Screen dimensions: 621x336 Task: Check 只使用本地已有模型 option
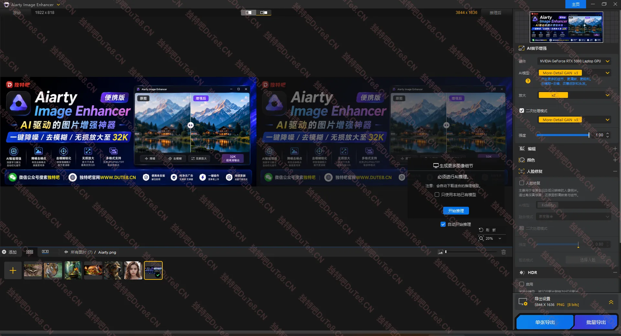tap(437, 194)
